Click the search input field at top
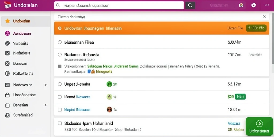The image size is (274, 137). (x=119, y=5)
